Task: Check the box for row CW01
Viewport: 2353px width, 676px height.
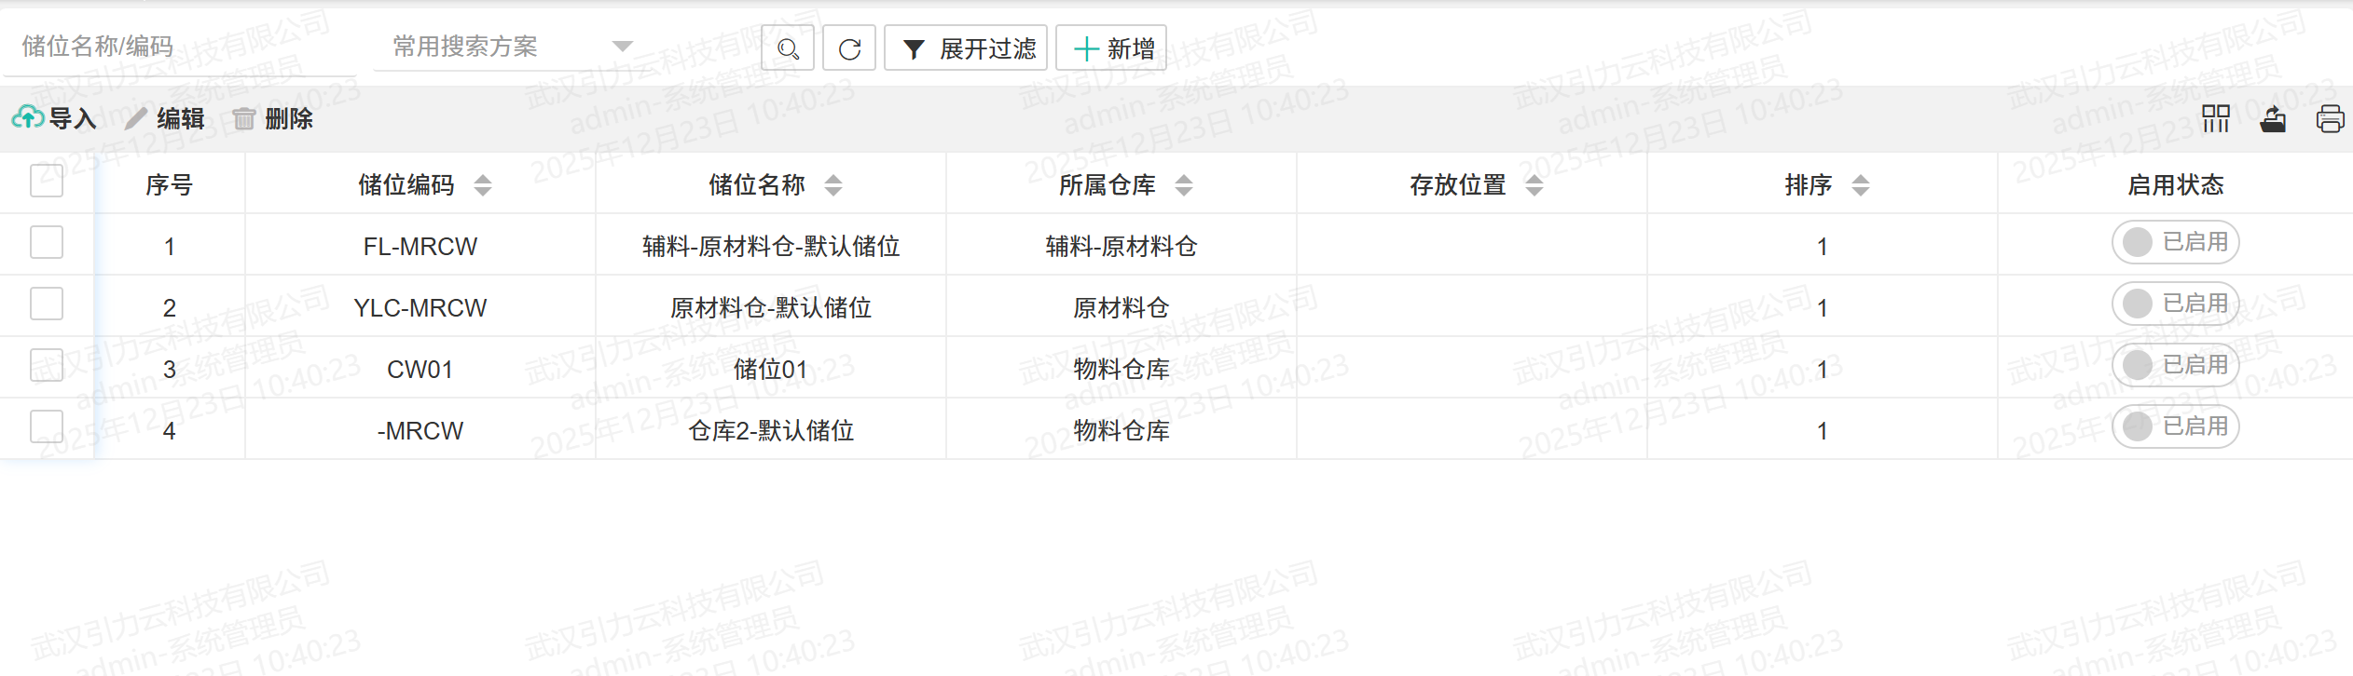Action: [47, 365]
